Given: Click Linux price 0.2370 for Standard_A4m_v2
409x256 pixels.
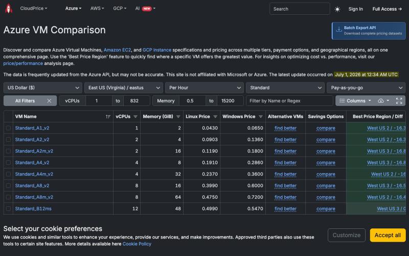Looking at the screenshot, I should click(210, 174).
